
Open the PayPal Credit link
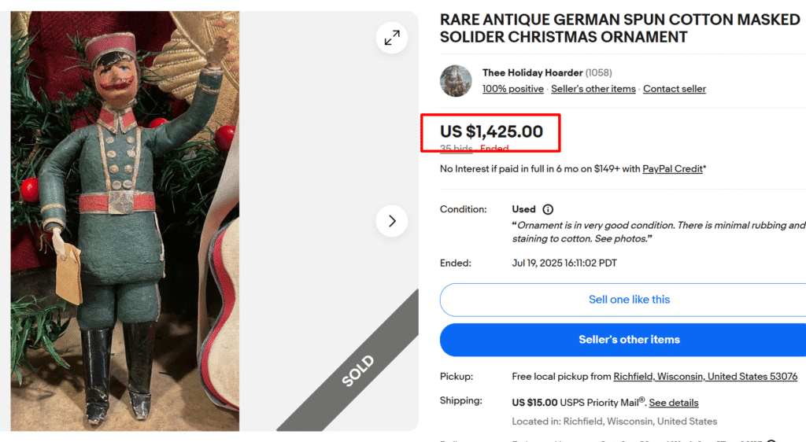point(672,169)
